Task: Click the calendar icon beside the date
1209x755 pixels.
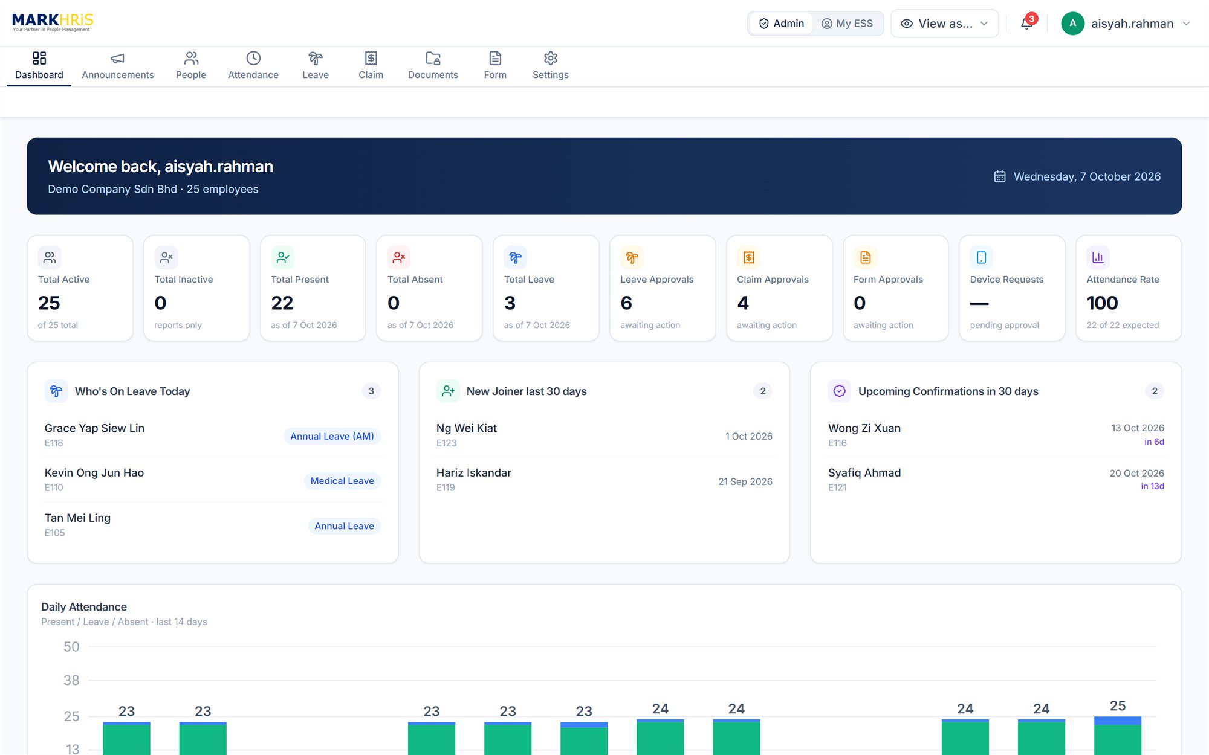Action: pyautogui.click(x=1000, y=176)
